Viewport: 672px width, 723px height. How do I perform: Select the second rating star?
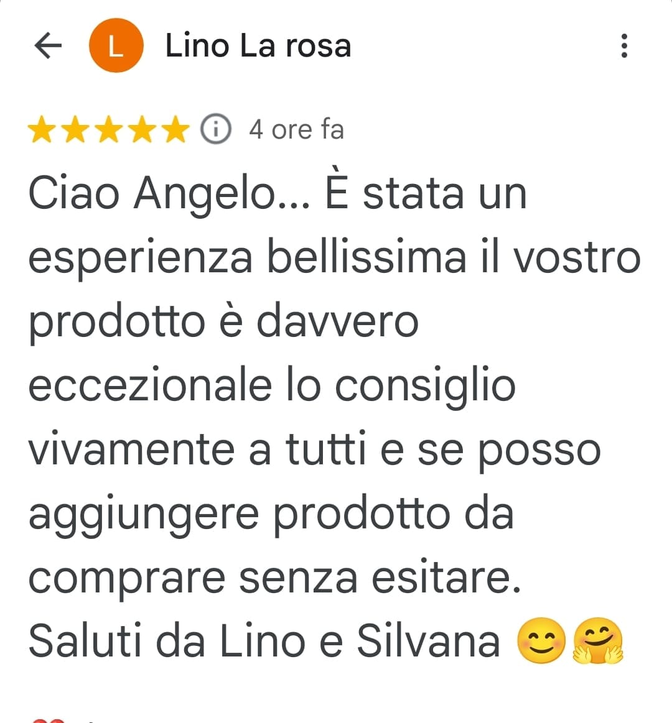point(75,129)
